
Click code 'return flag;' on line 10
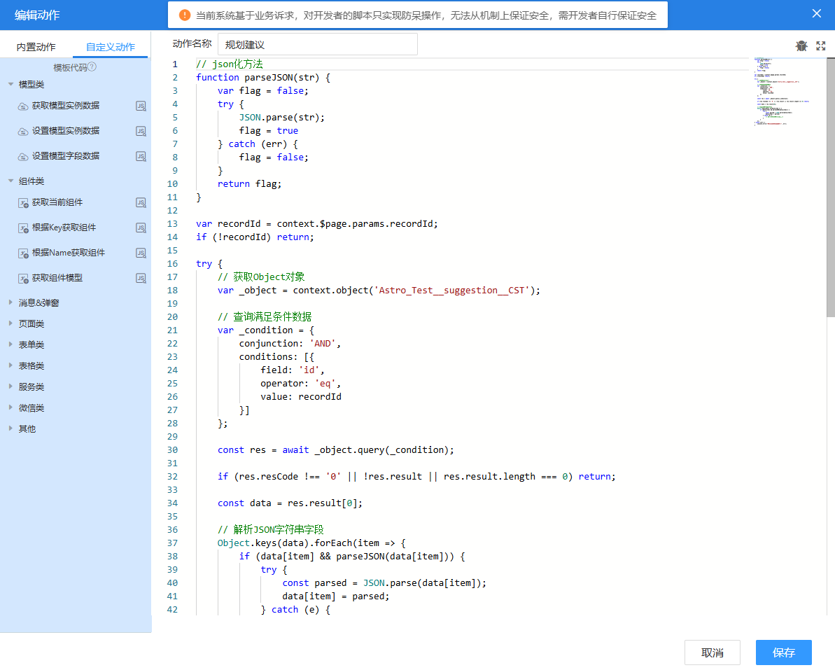[x=249, y=183]
